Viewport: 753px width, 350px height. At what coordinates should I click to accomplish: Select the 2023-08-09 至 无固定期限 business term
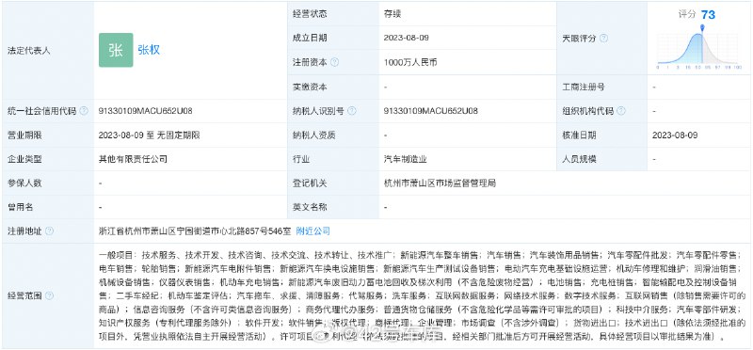(149, 135)
